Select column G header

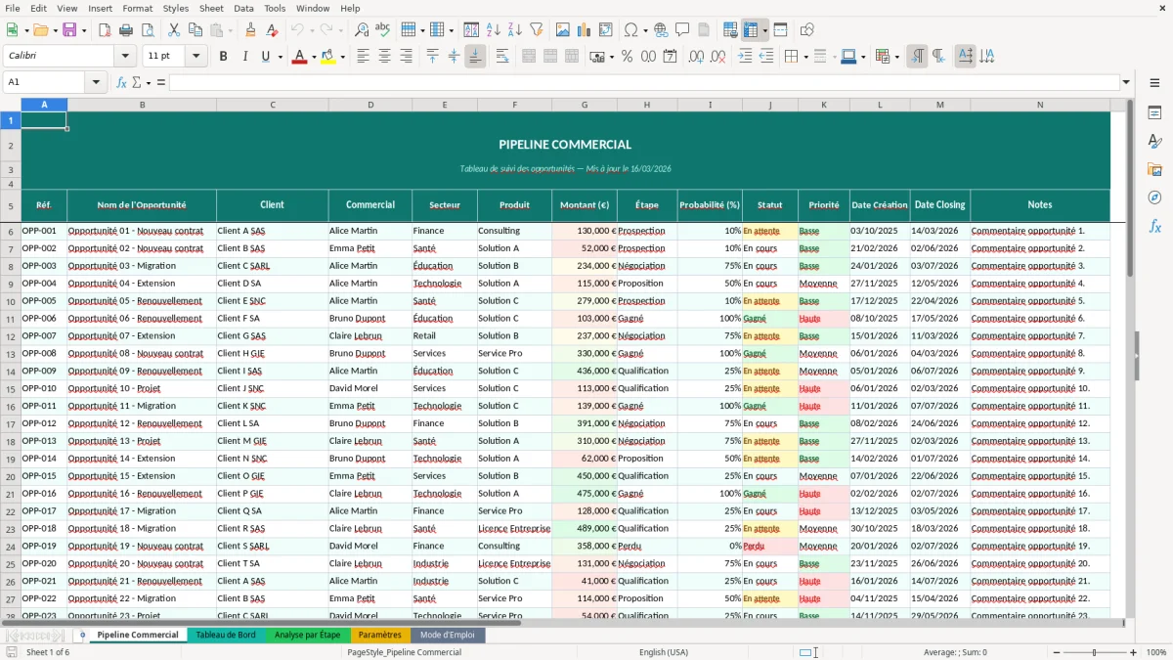point(585,105)
